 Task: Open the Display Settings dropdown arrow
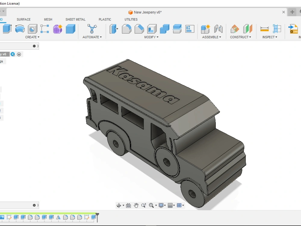click(x=165, y=206)
